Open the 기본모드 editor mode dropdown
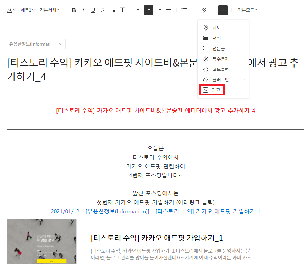The height and width of the screenshot is (264, 308). click(x=247, y=10)
